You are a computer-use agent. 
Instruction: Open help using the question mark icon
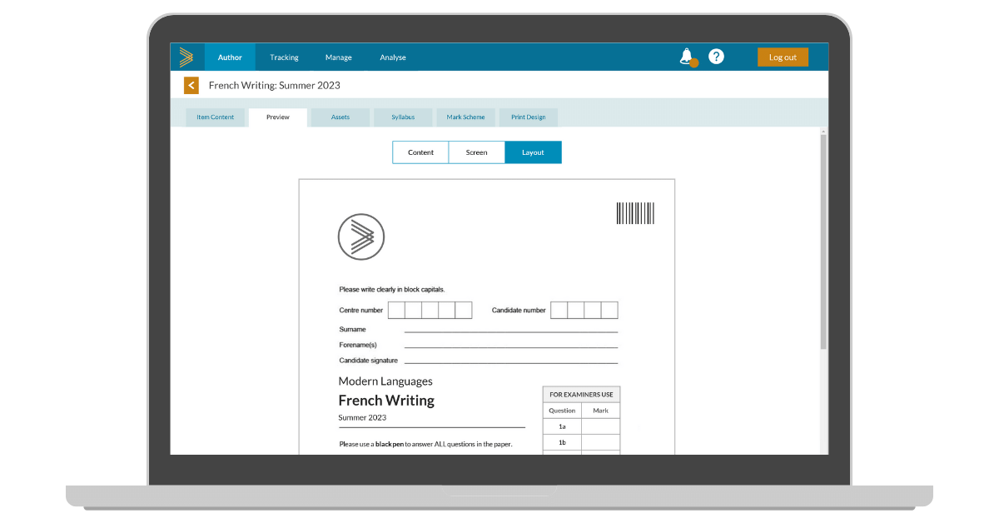click(716, 57)
